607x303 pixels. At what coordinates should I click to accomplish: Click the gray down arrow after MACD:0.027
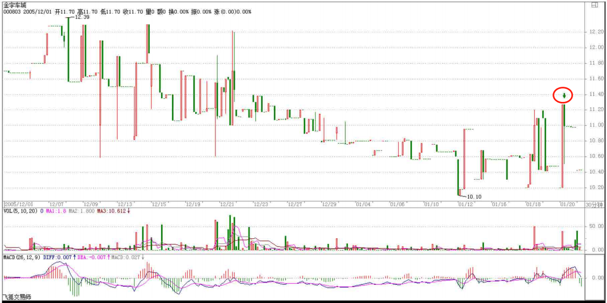coord(143,258)
